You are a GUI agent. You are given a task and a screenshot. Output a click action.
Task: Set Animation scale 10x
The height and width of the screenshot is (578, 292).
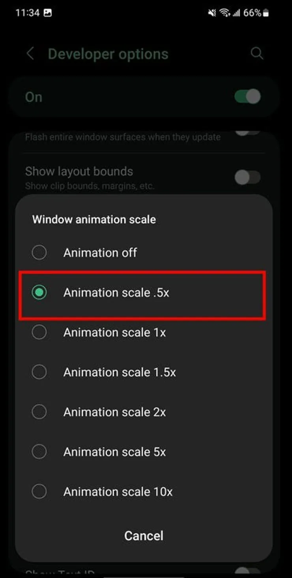[39, 491]
